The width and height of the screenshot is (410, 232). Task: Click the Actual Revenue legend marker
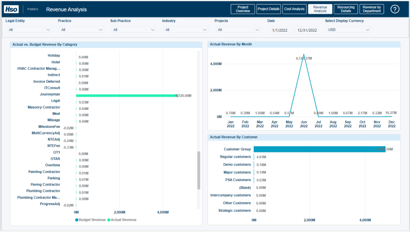[109, 220]
